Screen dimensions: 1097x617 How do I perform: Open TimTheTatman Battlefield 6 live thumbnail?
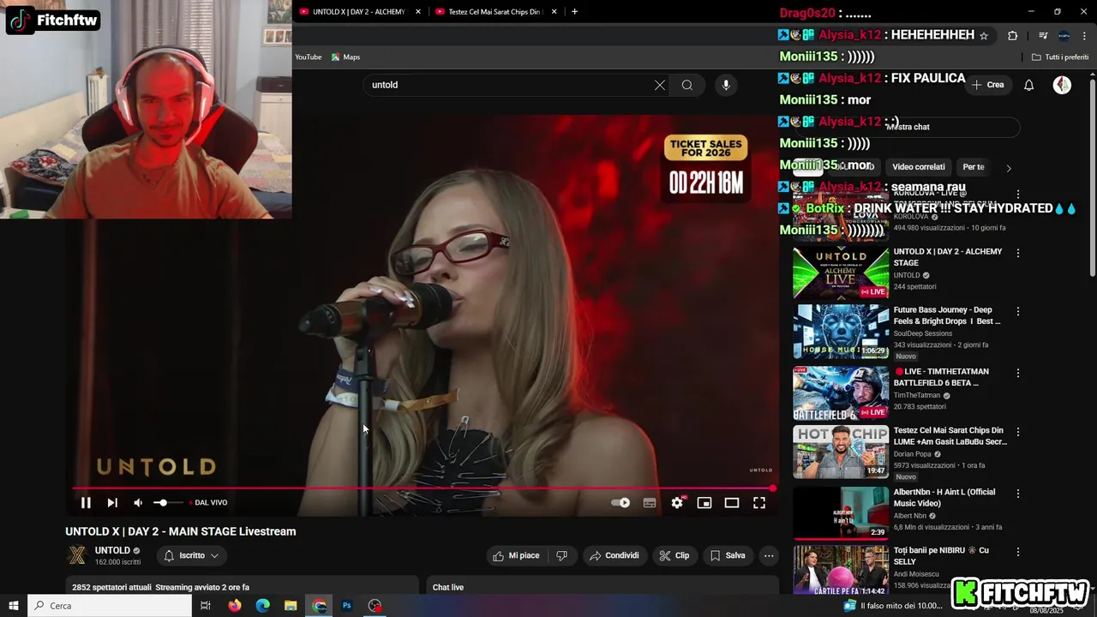[841, 392]
